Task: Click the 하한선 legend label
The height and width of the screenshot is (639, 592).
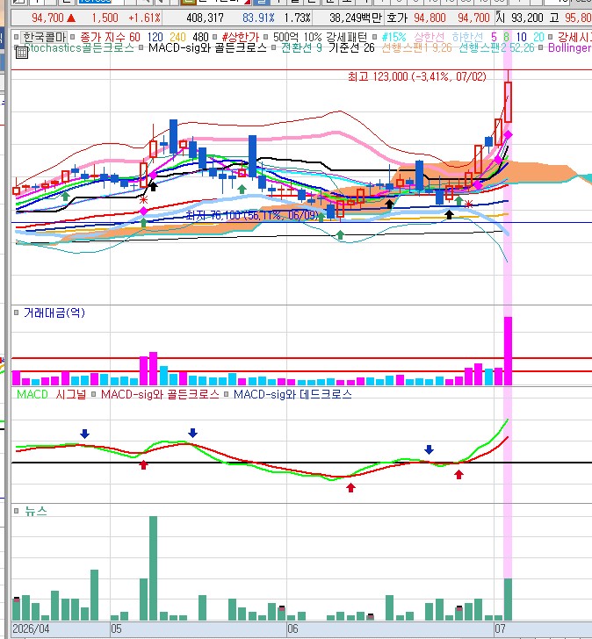Action: tap(467, 37)
